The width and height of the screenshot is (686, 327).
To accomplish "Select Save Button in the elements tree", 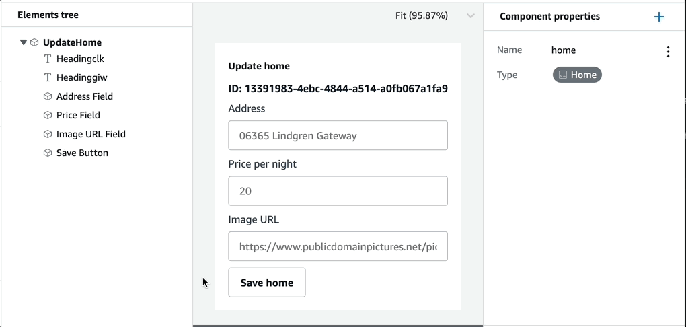I will pos(82,153).
